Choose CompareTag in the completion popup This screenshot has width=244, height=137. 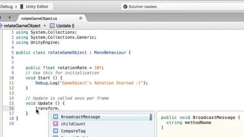(101, 131)
